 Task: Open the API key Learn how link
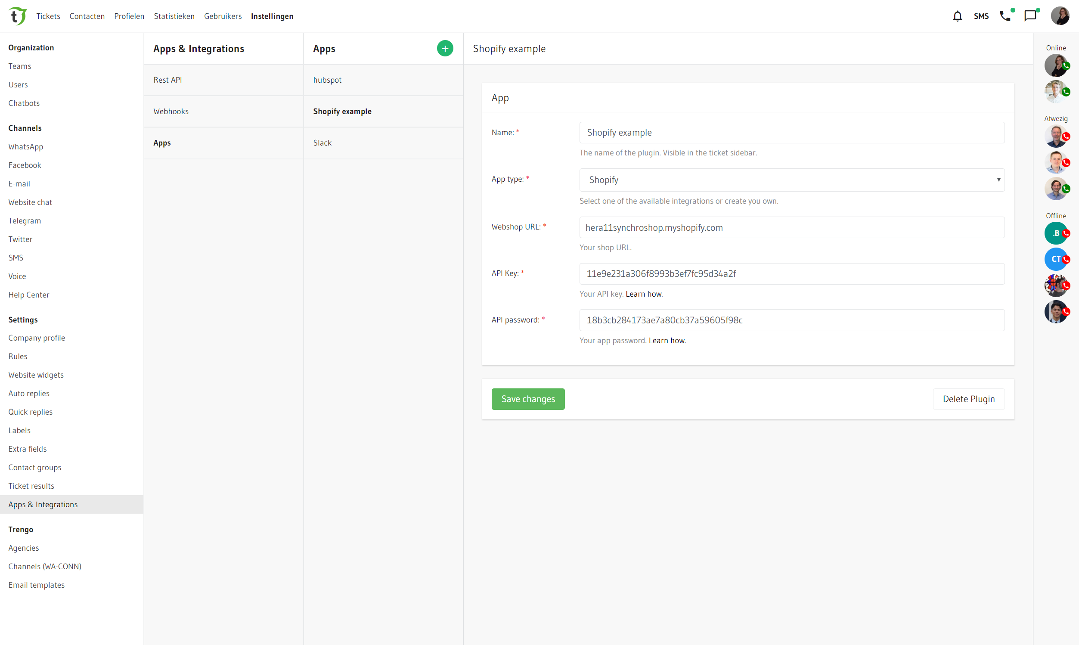pyautogui.click(x=644, y=294)
